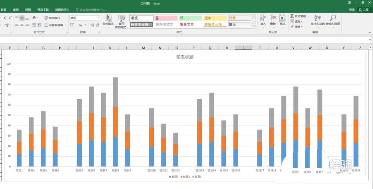Image resolution: width=373 pixels, height=189 pixels.
Task: Select the chart title 图表标题
Action: [185, 57]
